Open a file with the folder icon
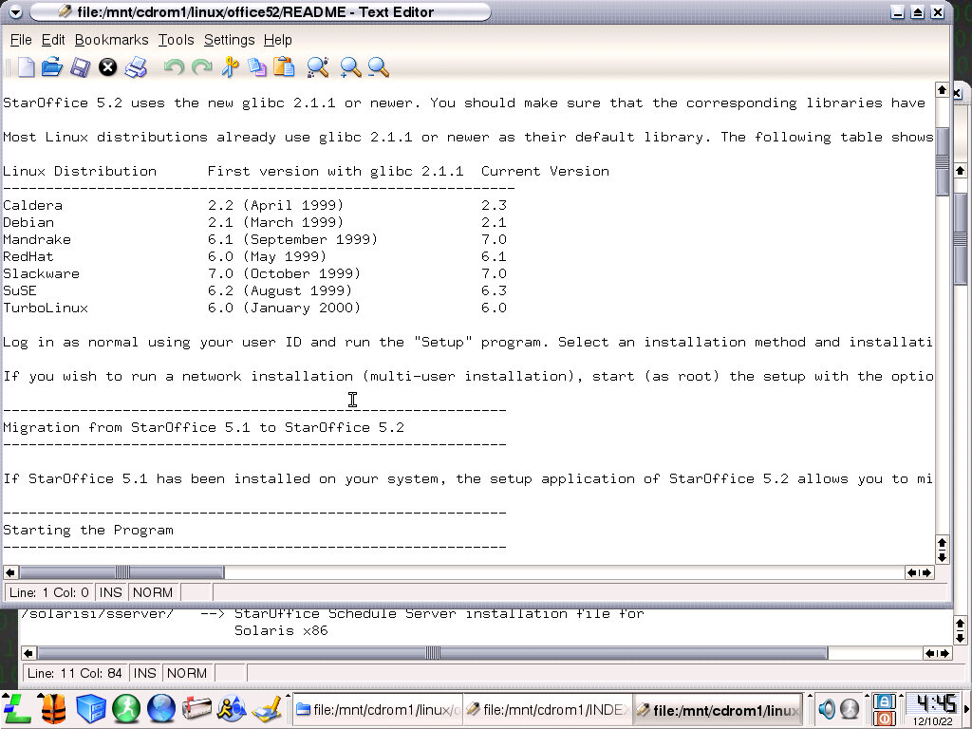The width and height of the screenshot is (972, 729). click(52, 67)
